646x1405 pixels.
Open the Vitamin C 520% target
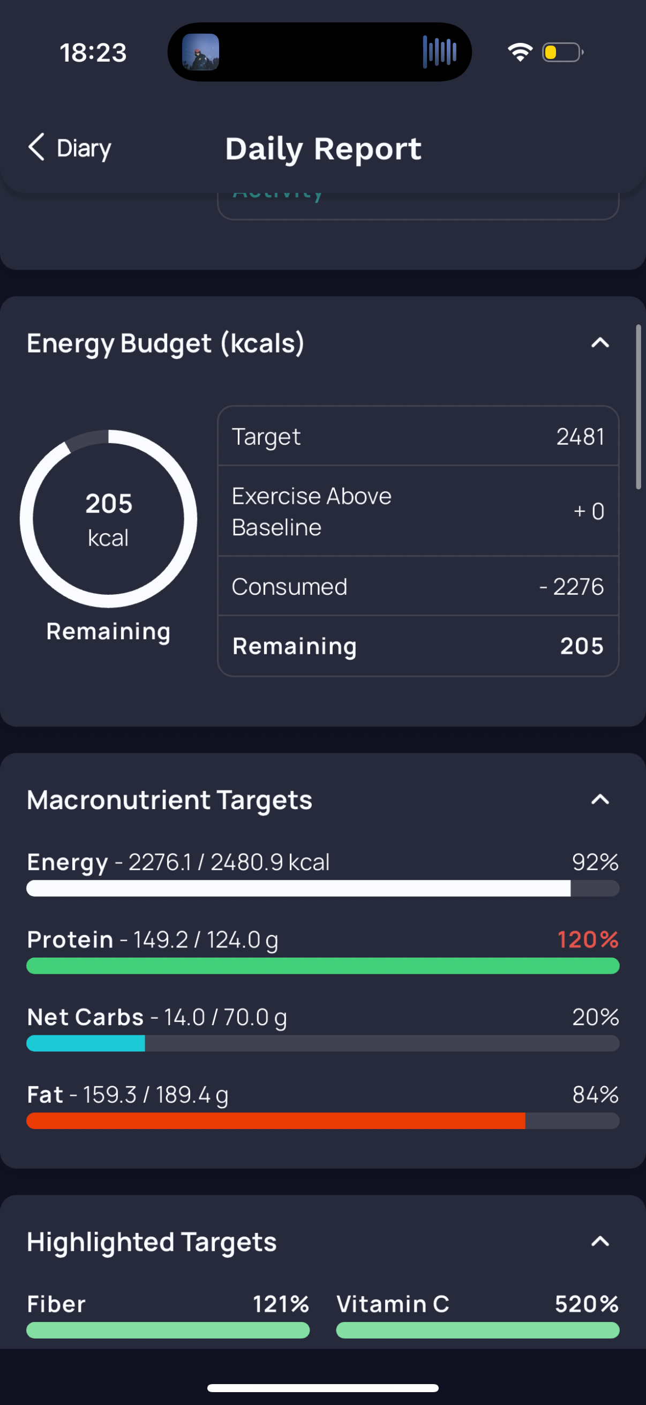tap(478, 1315)
